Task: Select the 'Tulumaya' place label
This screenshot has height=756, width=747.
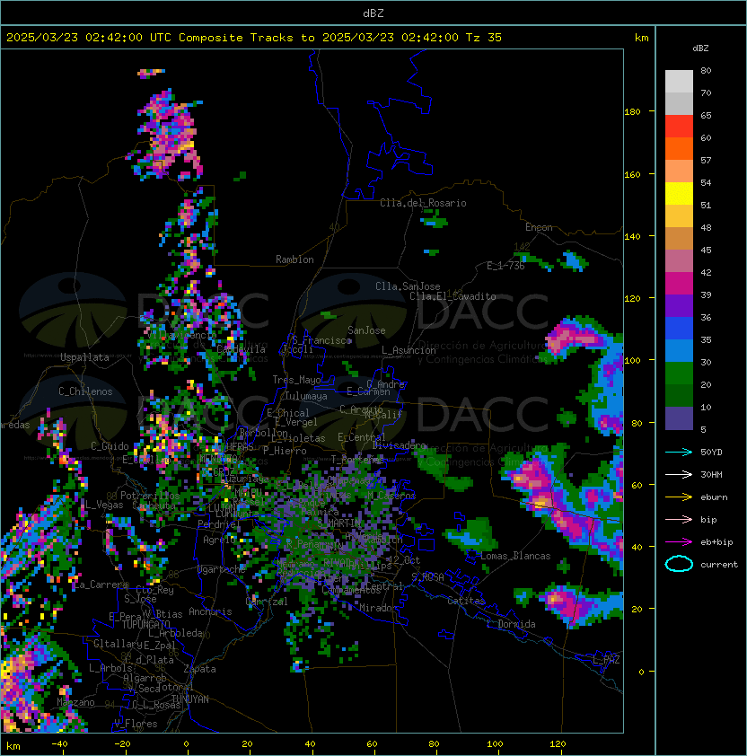Action: click(306, 396)
